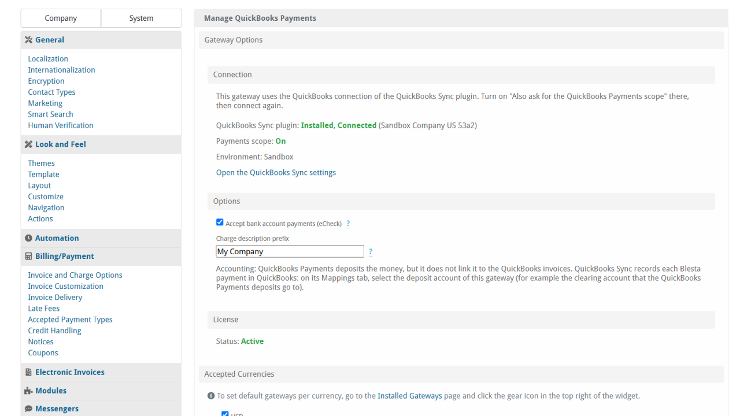The width and height of the screenshot is (740, 416).
Task: Toggle the USD currency checkbox
Action: (225, 414)
